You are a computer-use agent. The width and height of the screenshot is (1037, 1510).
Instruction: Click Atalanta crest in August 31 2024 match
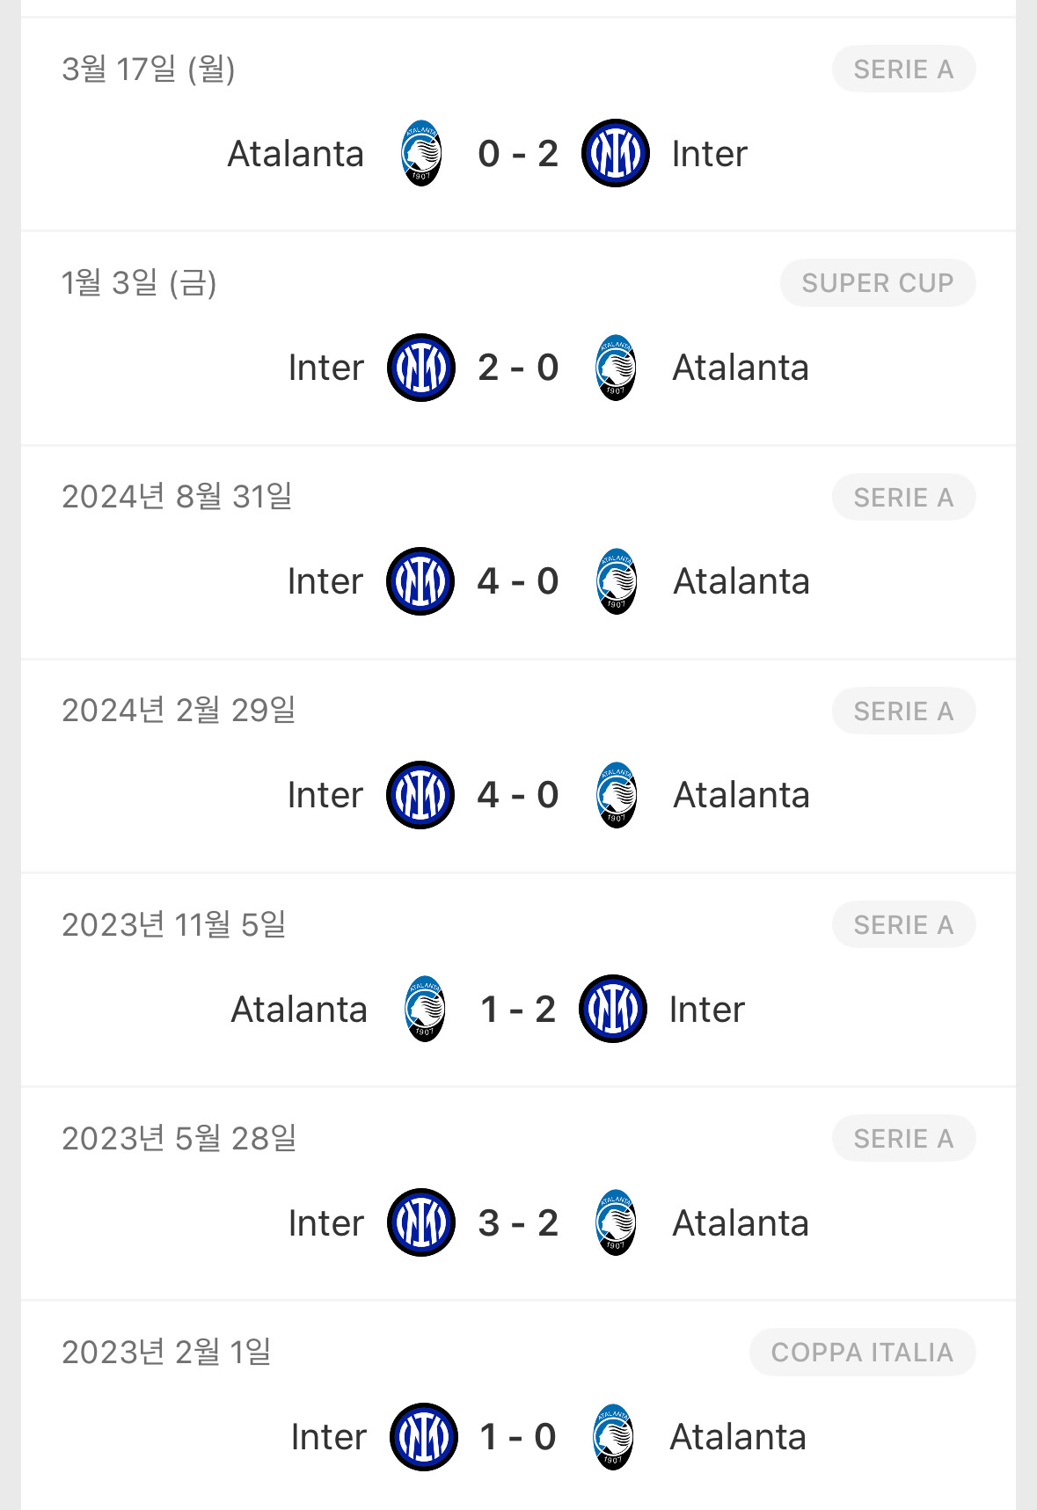pyautogui.click(x=617, y=581)
